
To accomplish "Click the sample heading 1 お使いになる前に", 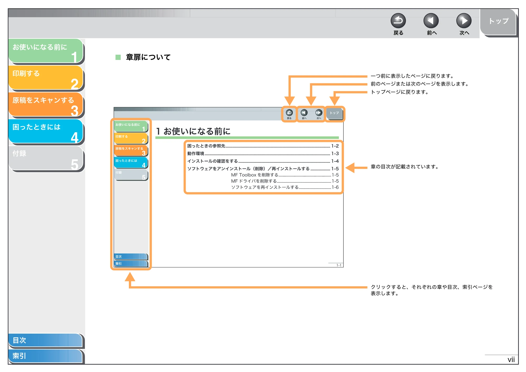I will tap(193, 131).
